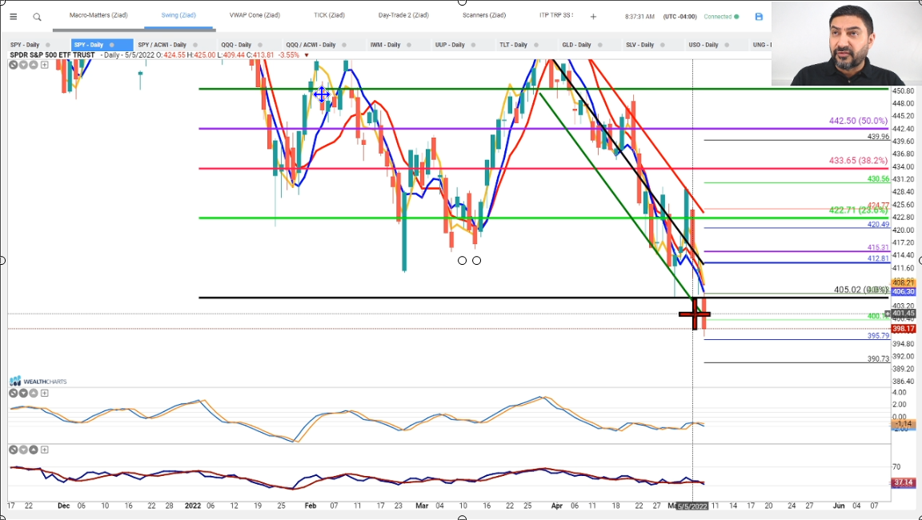922x520 pixels.
Task: Click the 8:37:31 AM clock display
Action: point(639,17)
